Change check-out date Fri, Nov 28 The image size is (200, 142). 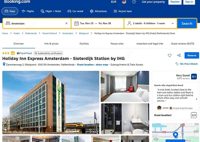tap(105, 23)
